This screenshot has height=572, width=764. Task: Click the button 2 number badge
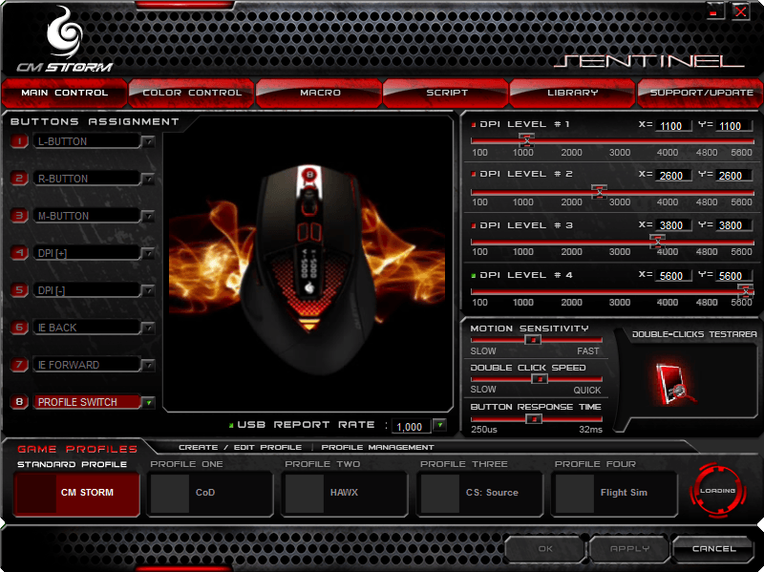19,179
